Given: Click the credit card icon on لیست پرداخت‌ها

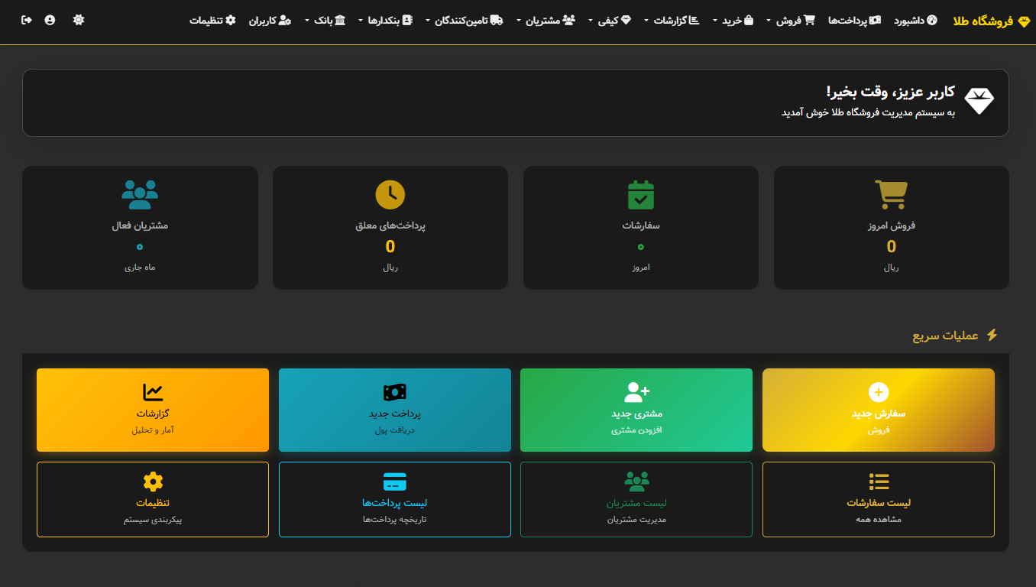Looking at the screenshot, I should tap(395, 482).
